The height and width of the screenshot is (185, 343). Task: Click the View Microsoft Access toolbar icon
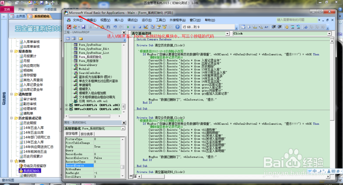(x=69, y=27)
